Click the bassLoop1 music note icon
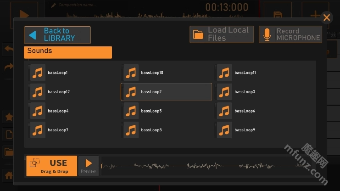The image size is (340, 191). pyautogui.click(x=38, y=73)
